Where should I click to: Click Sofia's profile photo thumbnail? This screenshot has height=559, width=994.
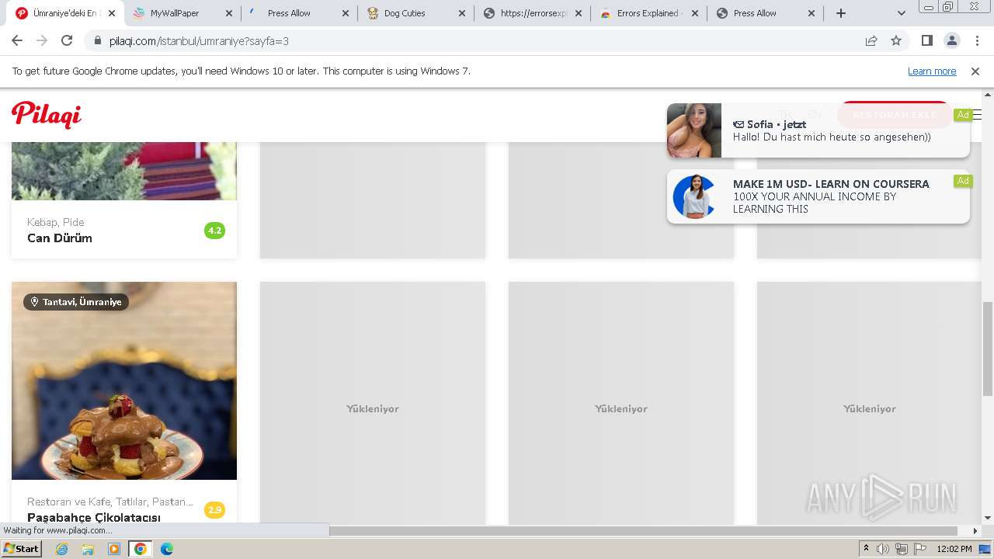[694, 130]
